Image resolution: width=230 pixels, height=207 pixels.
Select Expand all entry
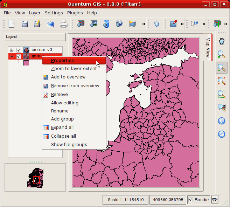74,127
